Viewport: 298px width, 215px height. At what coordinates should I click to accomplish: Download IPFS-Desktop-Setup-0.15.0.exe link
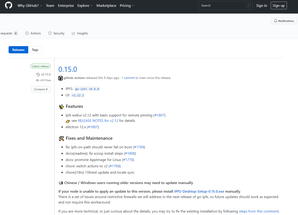(199, 192)
